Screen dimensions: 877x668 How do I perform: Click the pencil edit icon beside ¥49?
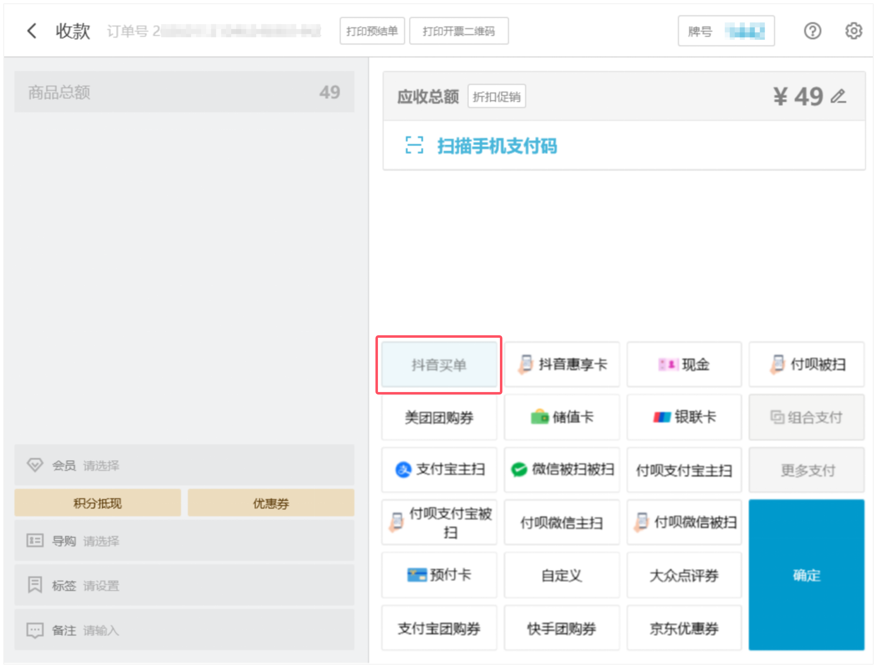click(x=838, y=96)
